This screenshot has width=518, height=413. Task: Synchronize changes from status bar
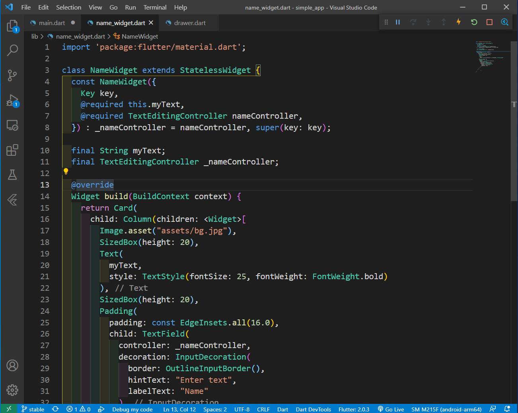[x=55, y=409]
